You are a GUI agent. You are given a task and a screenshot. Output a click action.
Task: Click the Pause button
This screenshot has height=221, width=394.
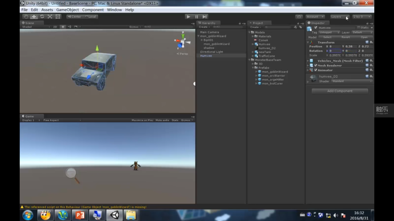(x=197, y=16)
